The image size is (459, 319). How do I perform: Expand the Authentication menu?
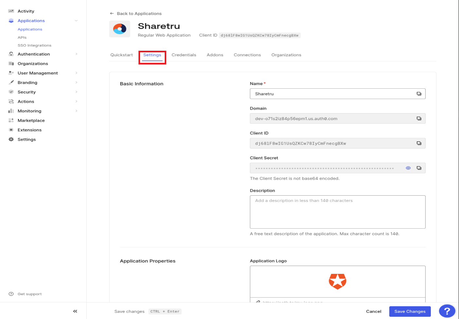[x=33, y=54]
